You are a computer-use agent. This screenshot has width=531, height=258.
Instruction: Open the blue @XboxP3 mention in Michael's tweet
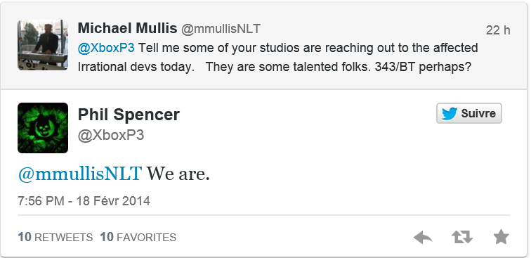tap(106, 48)
